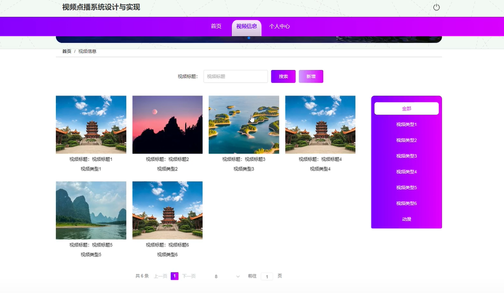Click the 搜索 button
This screenshot has height=293, width=504.
coord(283,77)
